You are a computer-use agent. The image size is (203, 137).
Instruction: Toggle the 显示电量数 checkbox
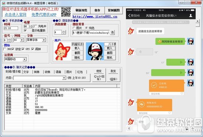pyautogui.click(x=25, y=31)
